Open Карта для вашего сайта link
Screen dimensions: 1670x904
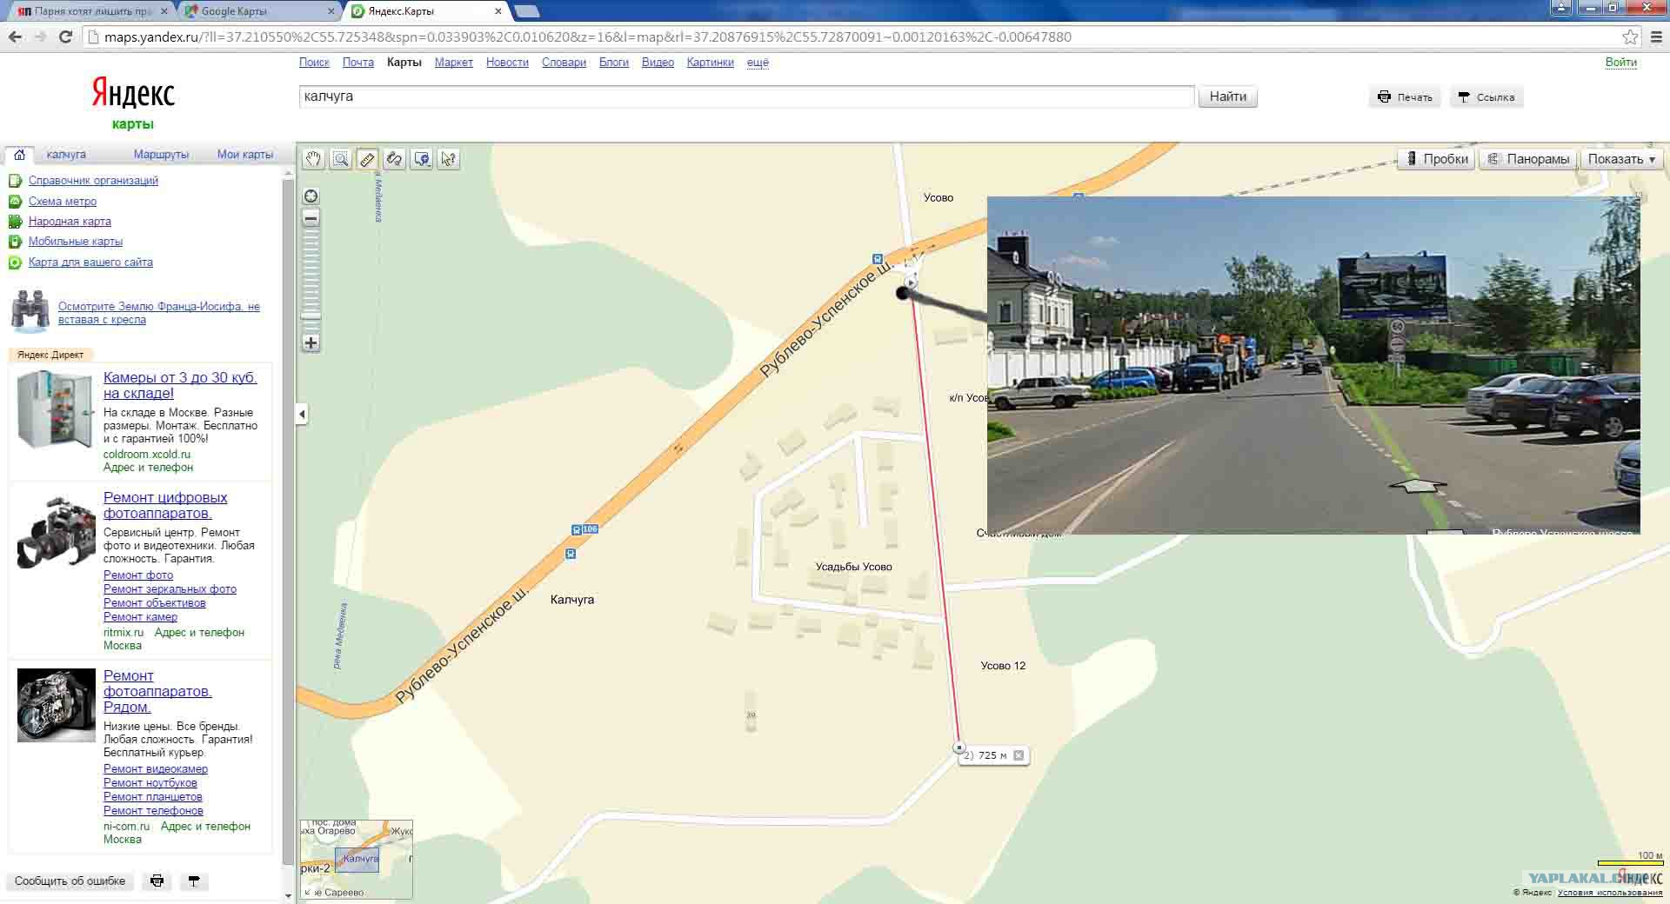click(x=90, y=263)
